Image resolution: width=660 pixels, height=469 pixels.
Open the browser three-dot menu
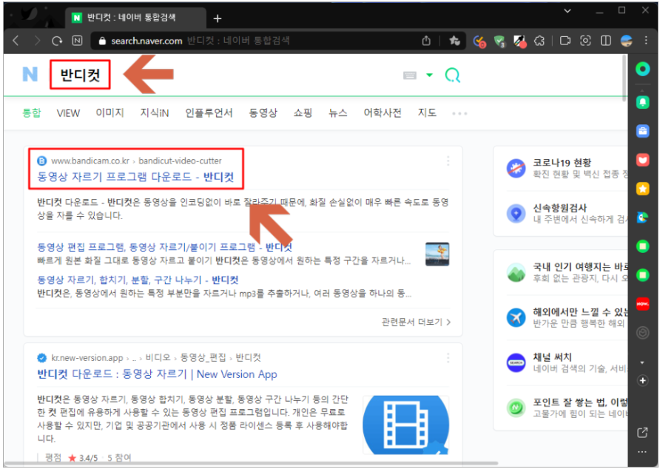tap(646, 41)
